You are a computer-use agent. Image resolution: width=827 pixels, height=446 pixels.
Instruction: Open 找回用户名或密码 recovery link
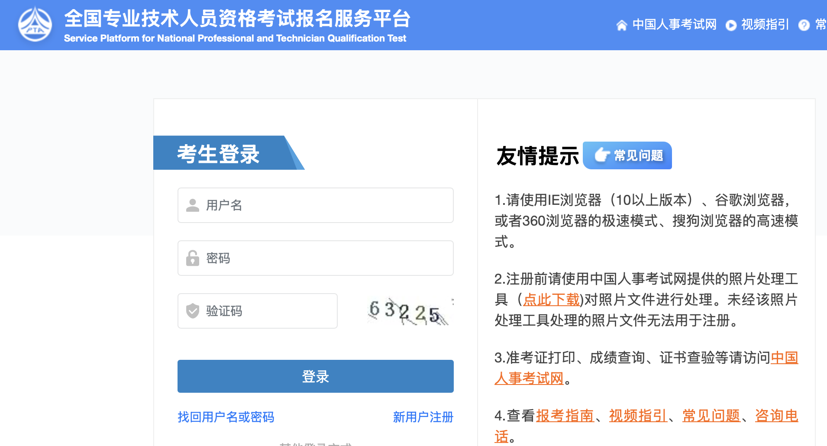226,417
